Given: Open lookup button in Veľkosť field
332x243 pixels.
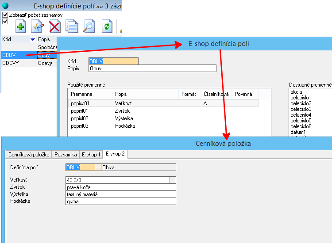Looking at the screenshot, I should pyautogui.click(x=173, y=180).
